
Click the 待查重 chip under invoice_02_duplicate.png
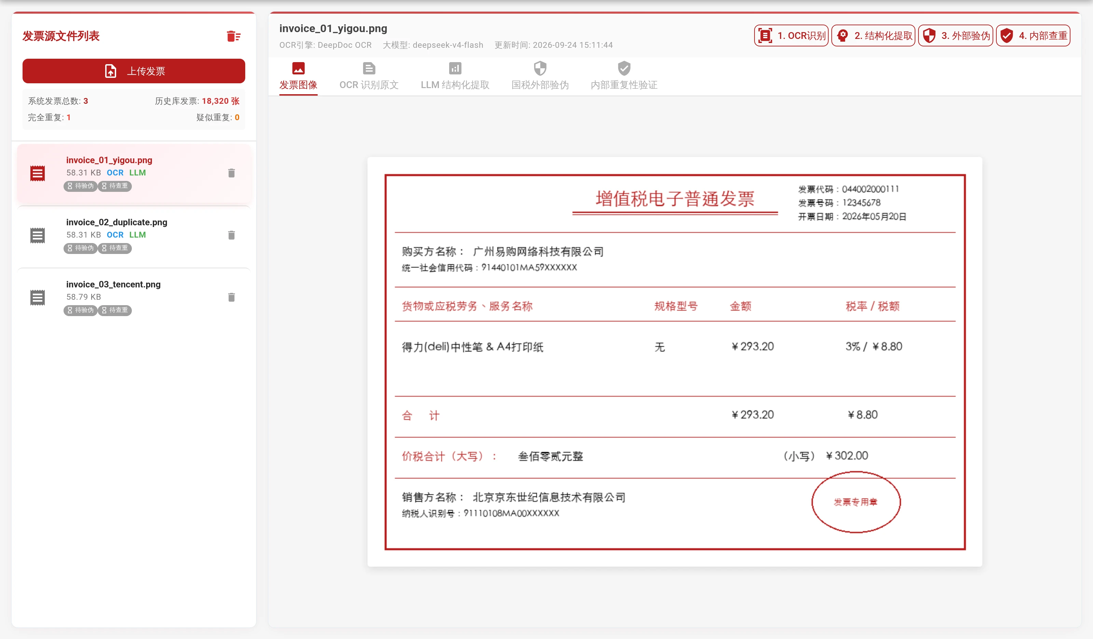[114, 248]
